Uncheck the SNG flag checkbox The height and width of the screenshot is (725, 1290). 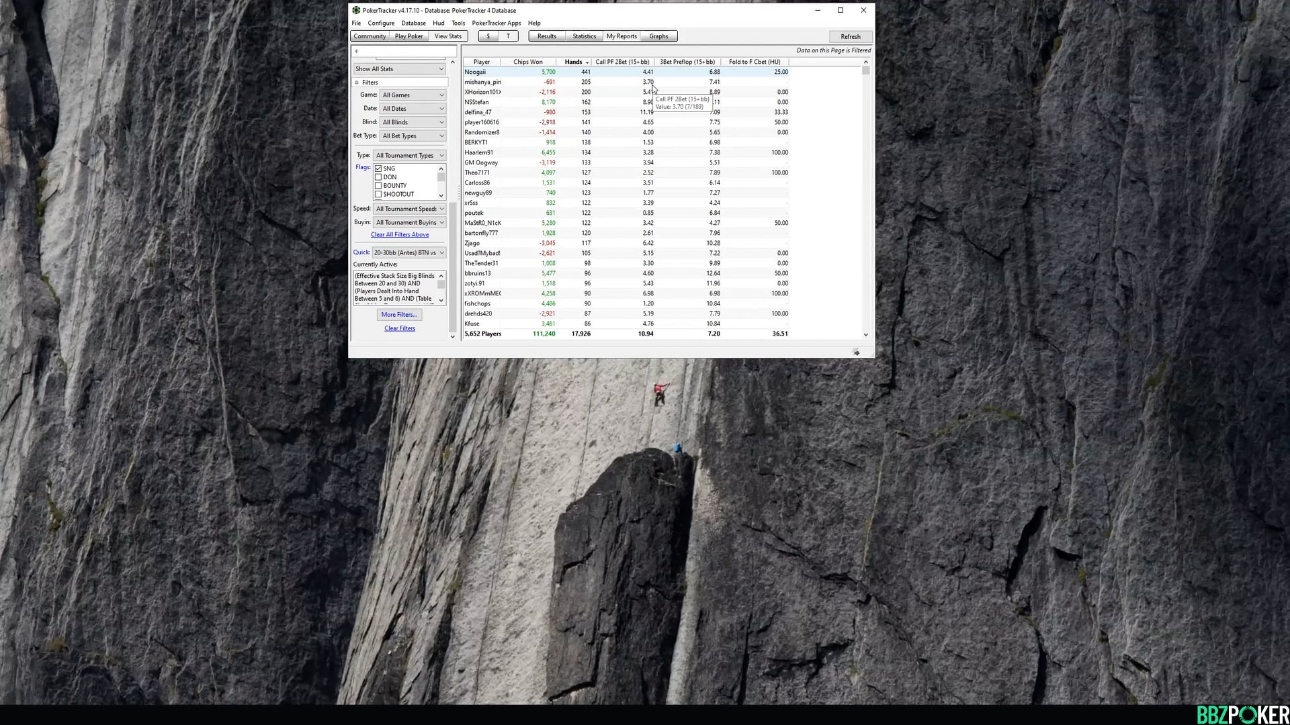click(378, 168)
